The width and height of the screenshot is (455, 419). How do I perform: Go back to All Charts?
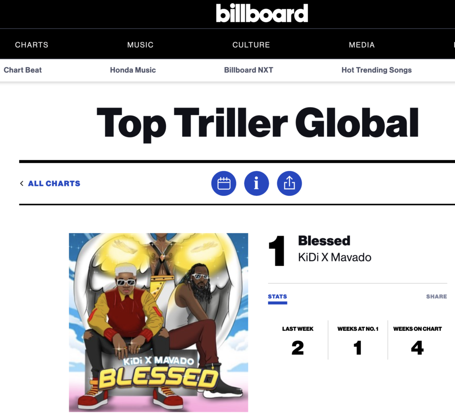pos(54,183)
